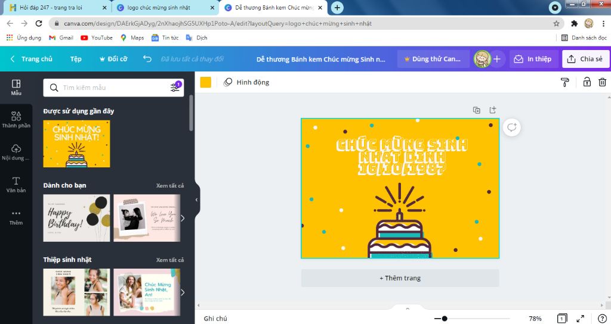Open the page grid view icon
The height and width of the screenshot is (324, 611).
coord(561,318)
